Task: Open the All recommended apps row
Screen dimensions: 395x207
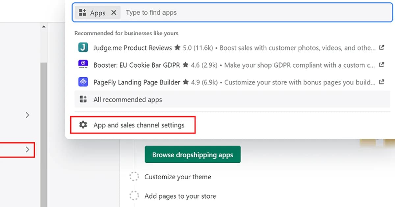Action: 127,99
